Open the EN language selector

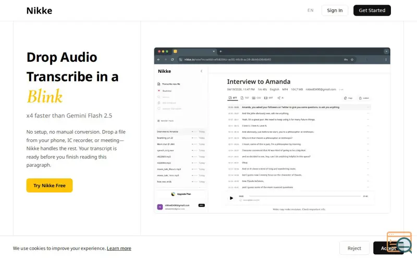click(310, 10)
